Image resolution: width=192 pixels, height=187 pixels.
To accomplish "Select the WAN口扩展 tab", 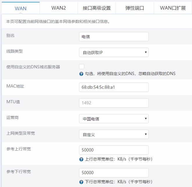I will click(173, 8).
